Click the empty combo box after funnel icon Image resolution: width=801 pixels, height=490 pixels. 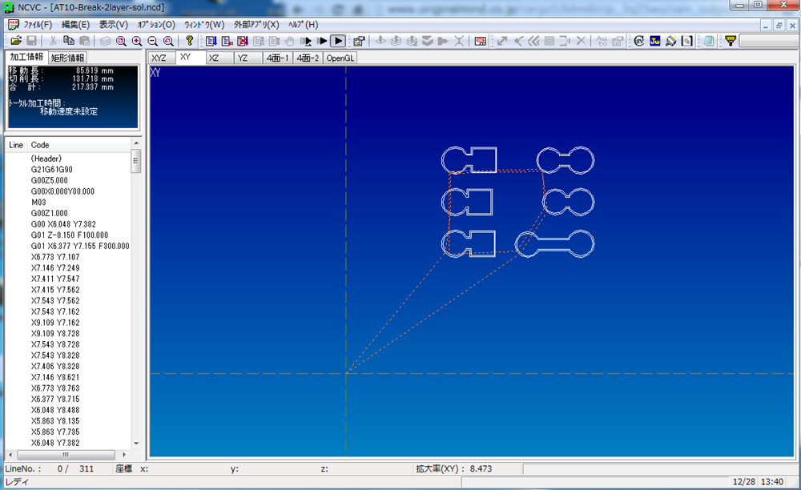(767, 40)
